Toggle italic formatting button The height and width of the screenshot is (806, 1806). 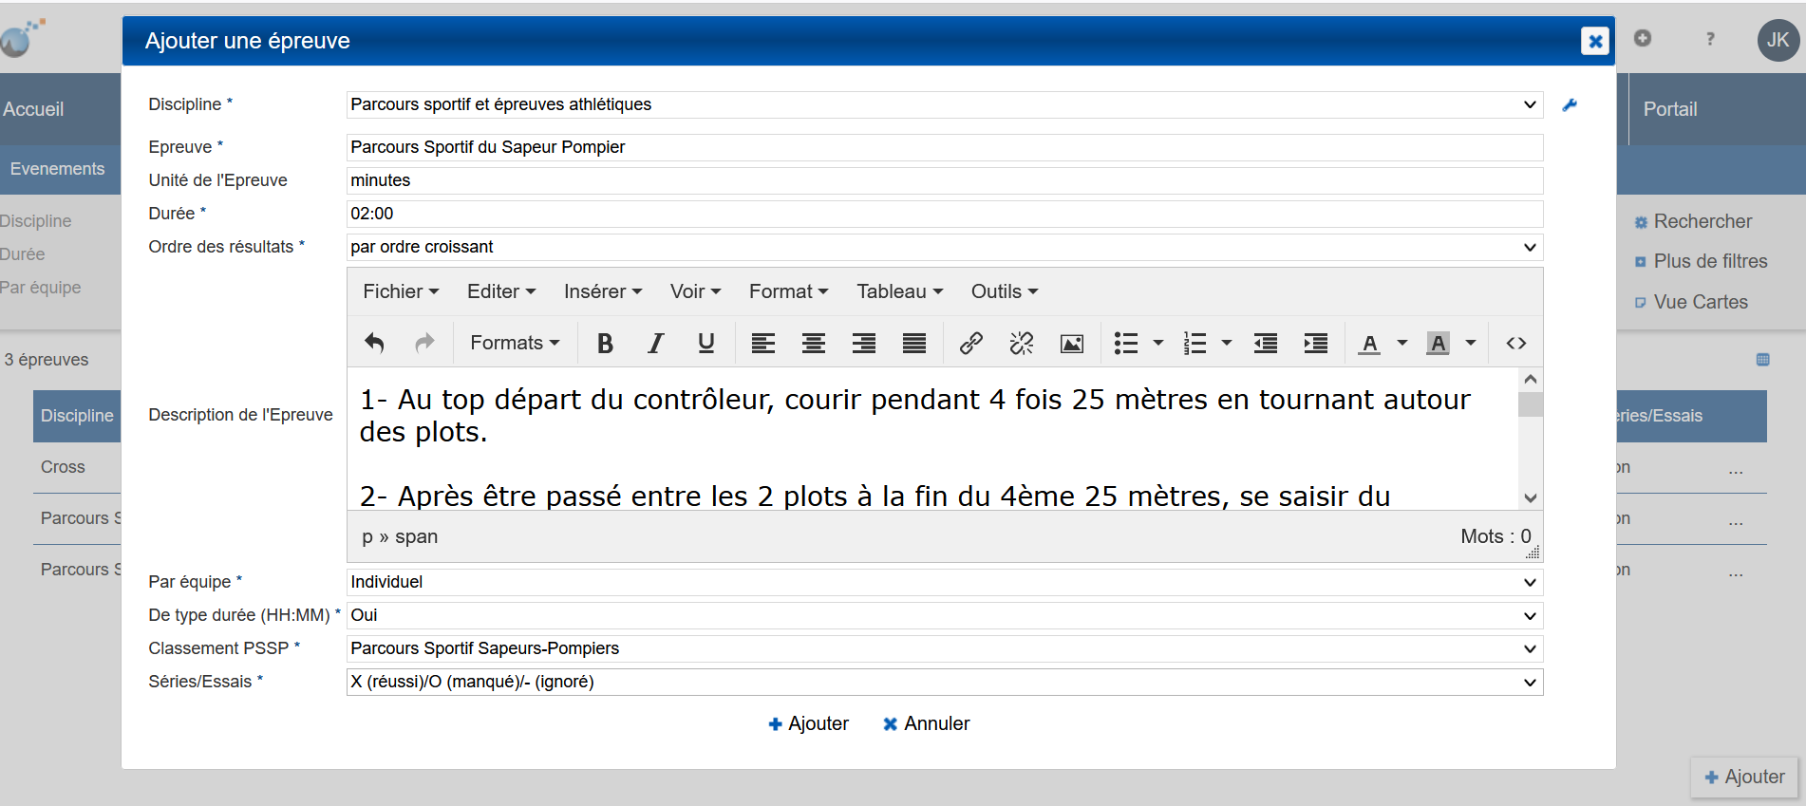tap(655, 343)
